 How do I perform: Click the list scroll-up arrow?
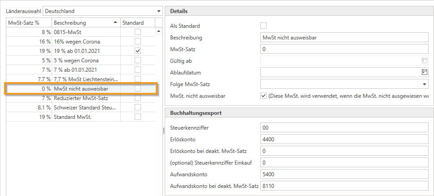pos(158,31)
